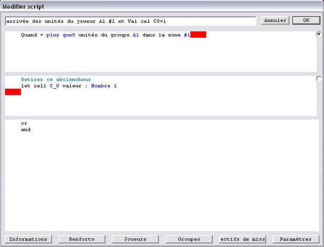Select the action section radio button
The height and width of the screenshot is (247, 324).
(318, 79)
